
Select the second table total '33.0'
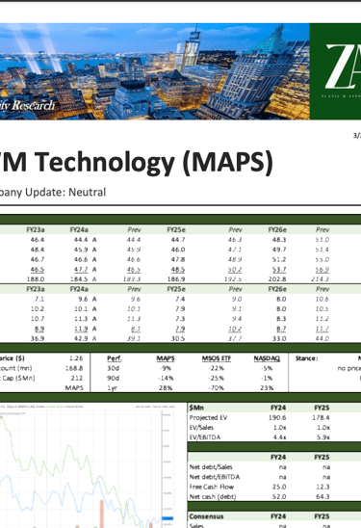(279, 338)
